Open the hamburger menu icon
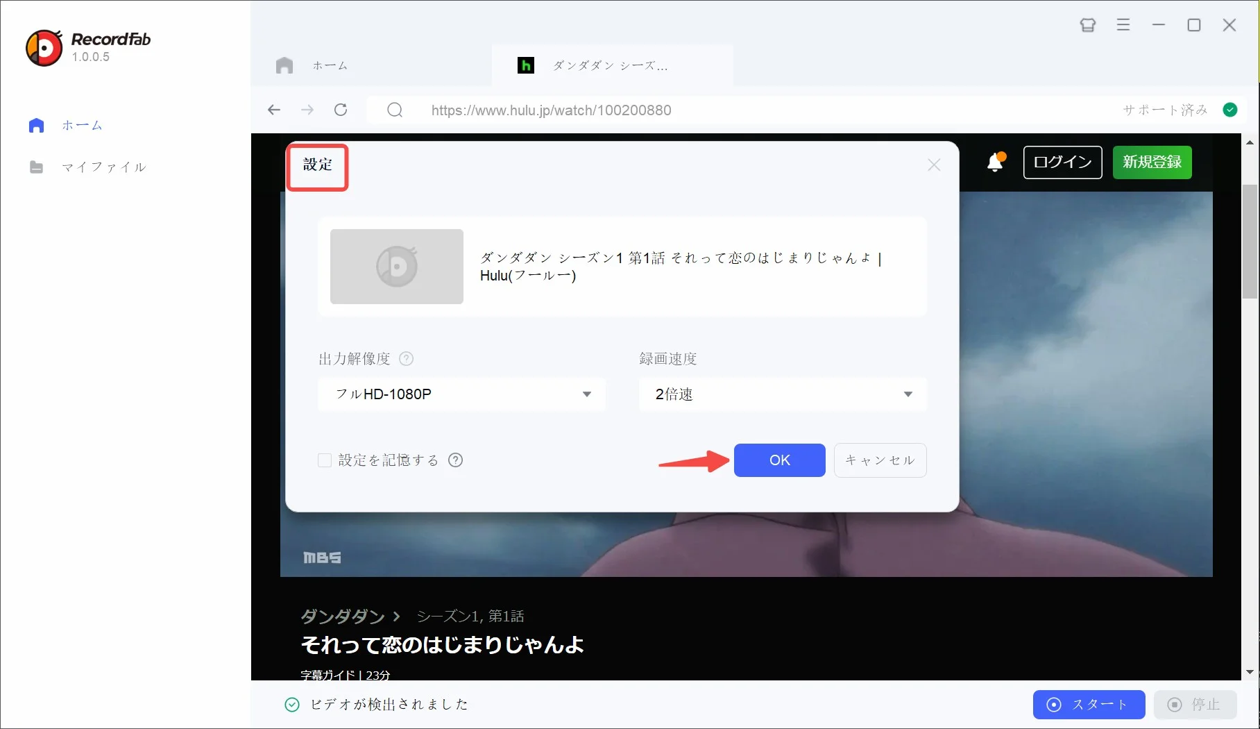 click(1123, 25)
